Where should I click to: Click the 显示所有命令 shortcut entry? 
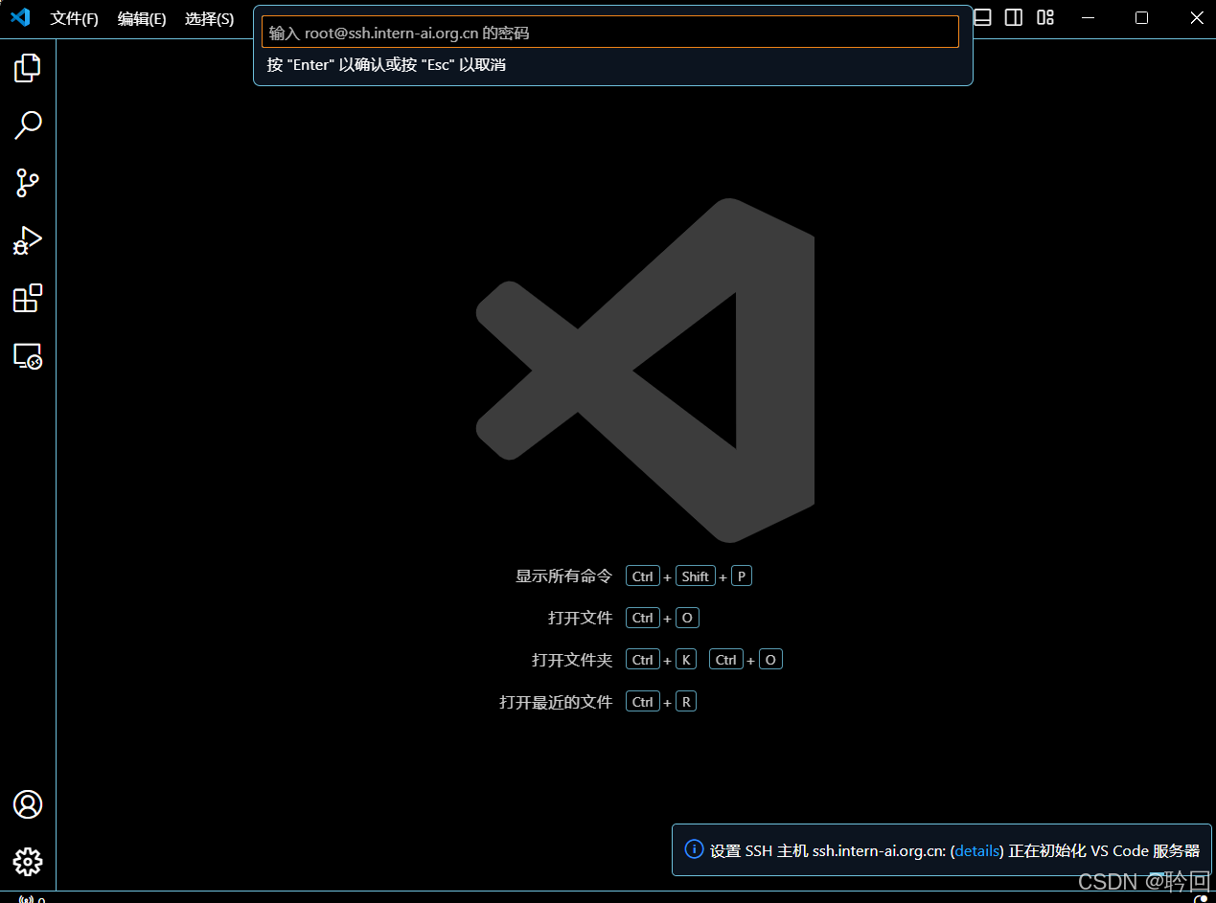coord(563,576)
